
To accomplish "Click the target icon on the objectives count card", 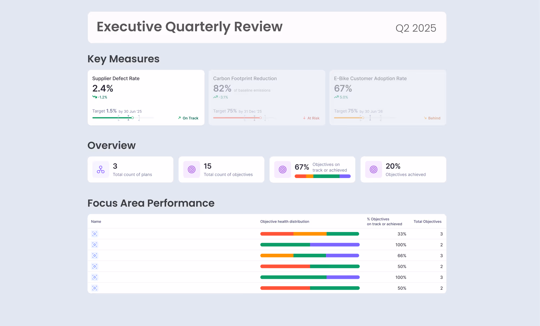I will tap(192, 169).
